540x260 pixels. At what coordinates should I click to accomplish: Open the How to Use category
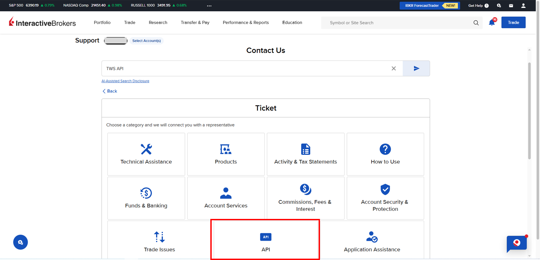pos(385,154)
